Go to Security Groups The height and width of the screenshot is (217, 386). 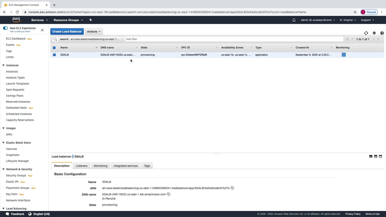(x=16, y=175)
